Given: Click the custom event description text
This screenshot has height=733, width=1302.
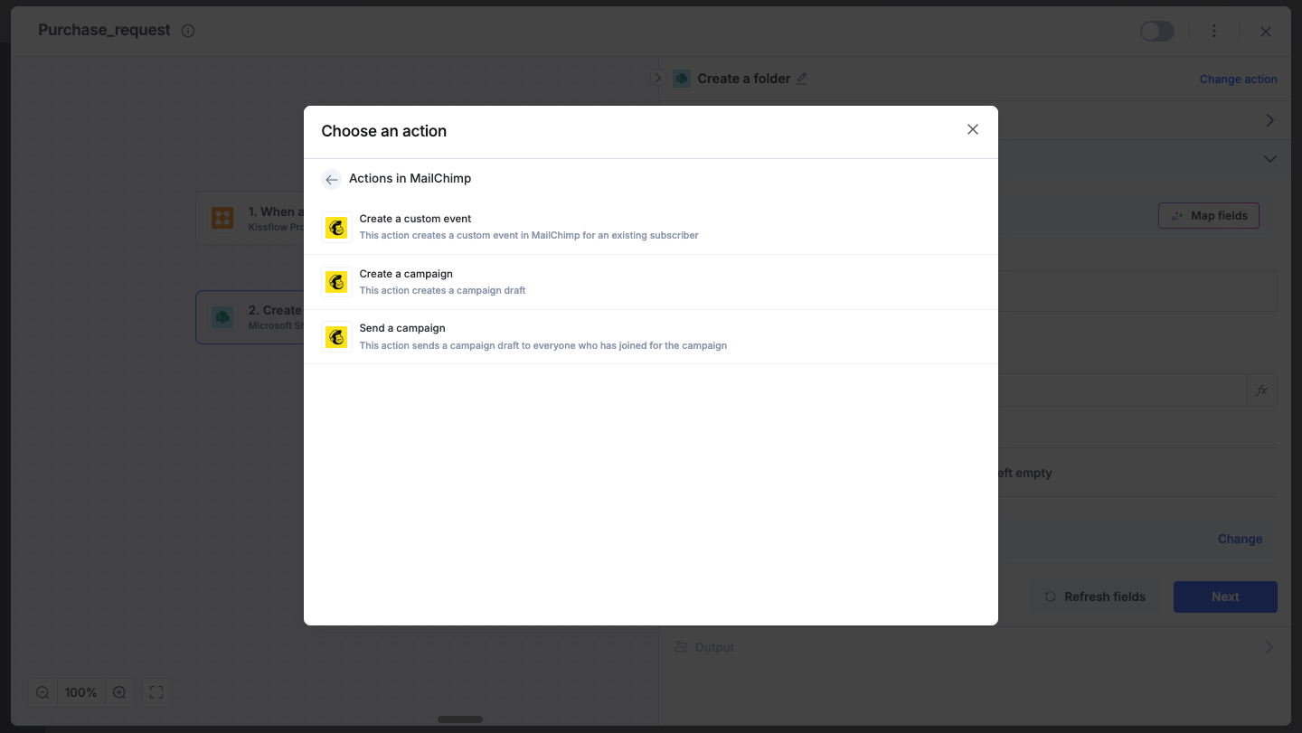Looking at the screenshot, I should tap(529, 236).
